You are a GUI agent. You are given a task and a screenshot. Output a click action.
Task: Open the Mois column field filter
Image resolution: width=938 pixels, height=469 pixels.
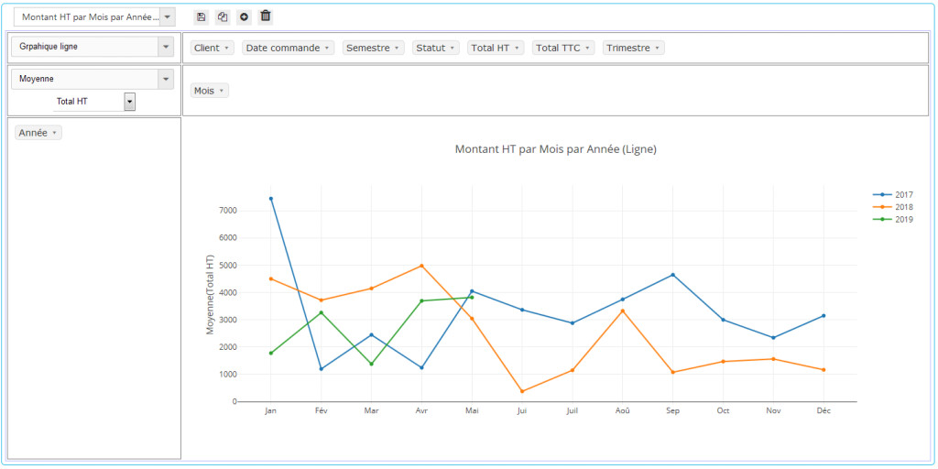tap(209, 91)
